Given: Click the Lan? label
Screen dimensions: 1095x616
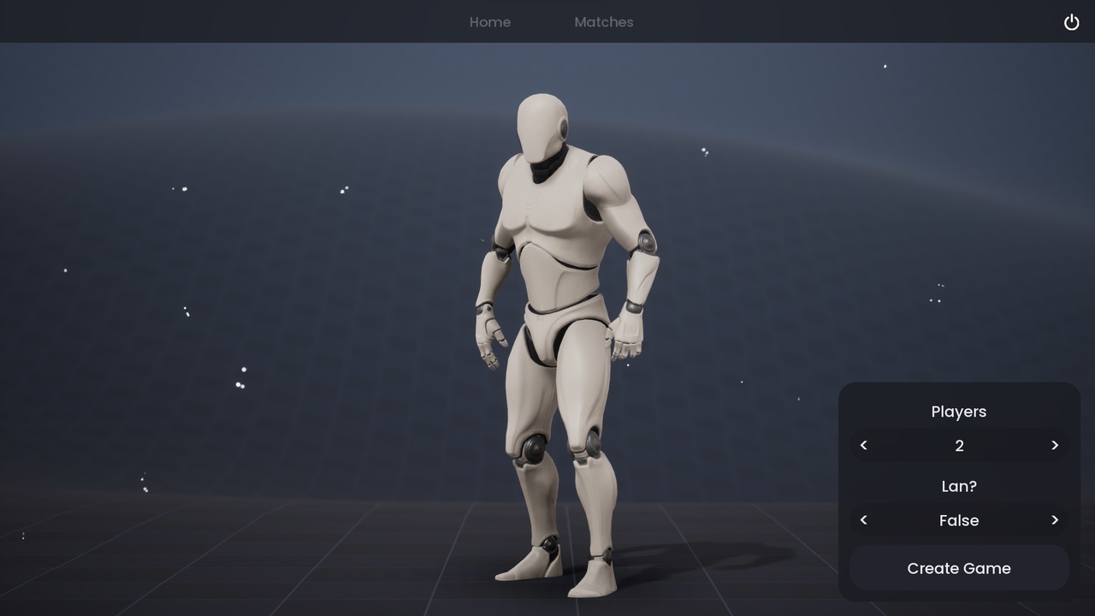Looking at the screenshot, I should coord(959,486).
